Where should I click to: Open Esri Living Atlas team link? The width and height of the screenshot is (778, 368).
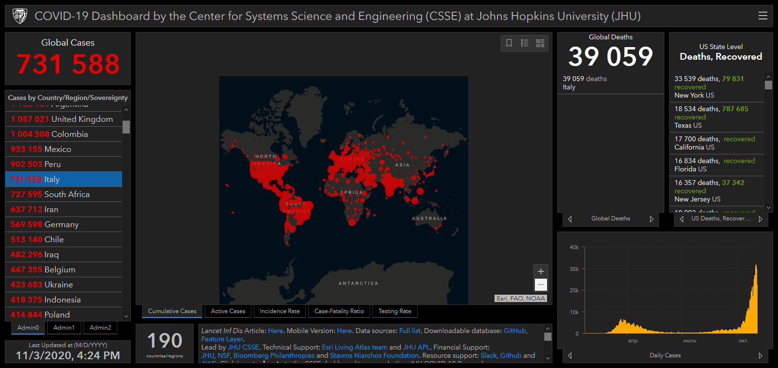point(354,347)
